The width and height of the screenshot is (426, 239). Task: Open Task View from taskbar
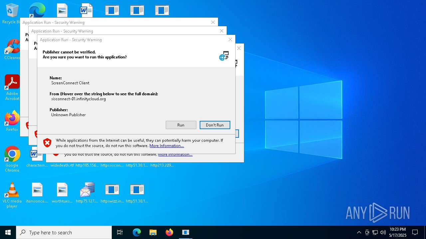point(120,232)
